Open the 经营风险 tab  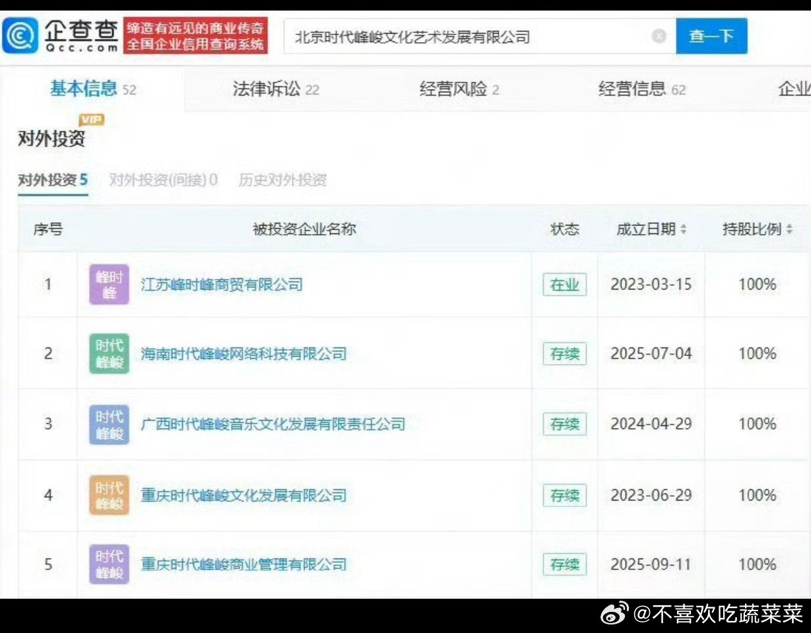pos(459,89)
